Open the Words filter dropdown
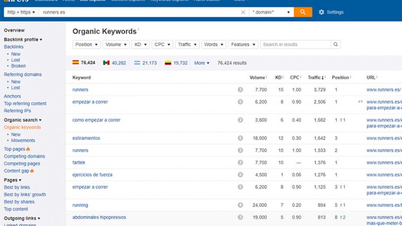This screenshot has height=226, width=402. [x=214, y=45]
